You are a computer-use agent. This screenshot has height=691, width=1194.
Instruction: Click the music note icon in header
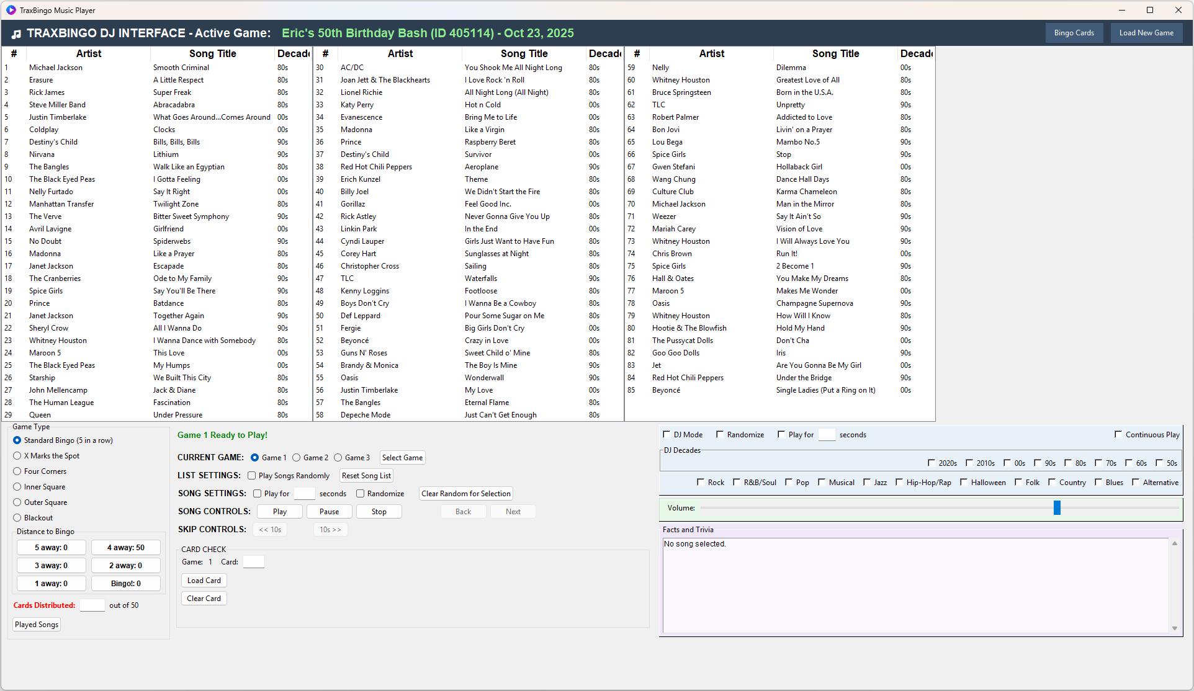[17, 34]
